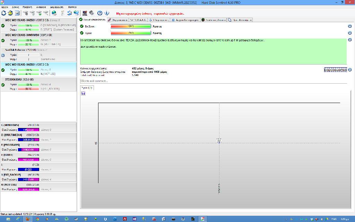Open FileZilla from the taskbar

pos(125,219)
